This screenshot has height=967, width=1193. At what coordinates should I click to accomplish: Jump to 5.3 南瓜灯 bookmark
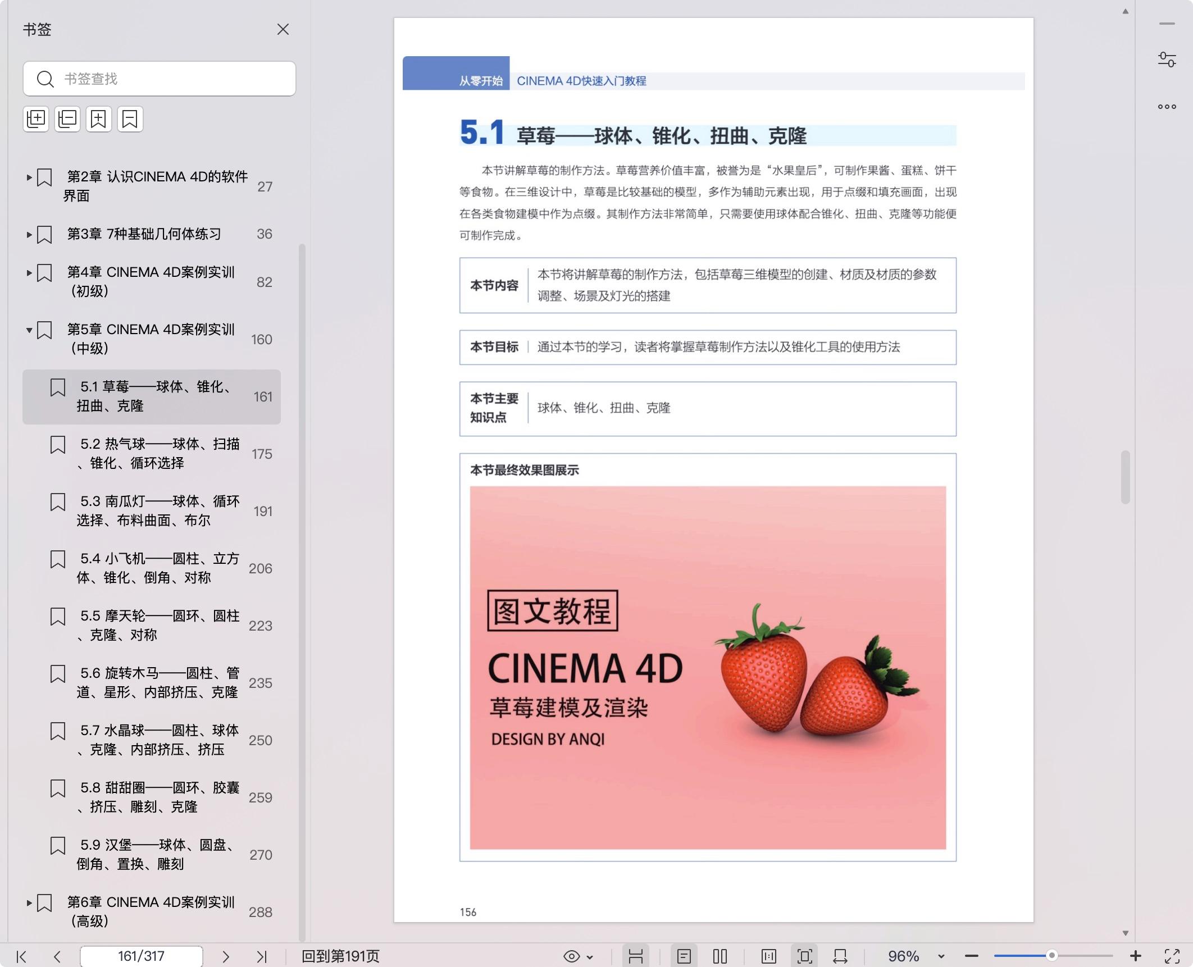click(x=158, y=510)
